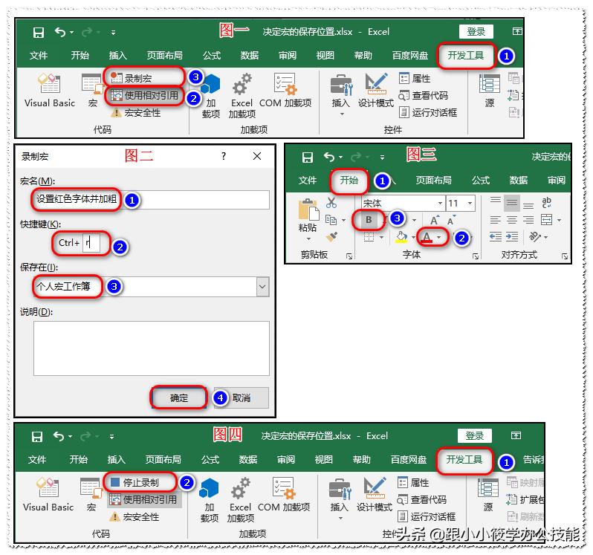
Task: Click the Increase Font Size icon in Figure 3
Action: point(435,220)
